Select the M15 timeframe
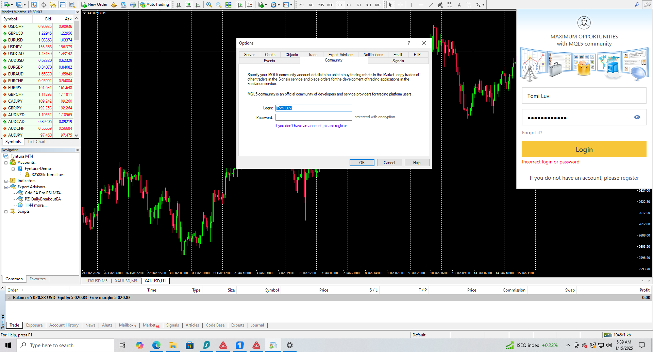Viewport: 653px width, 352px height. coord(321,5)
